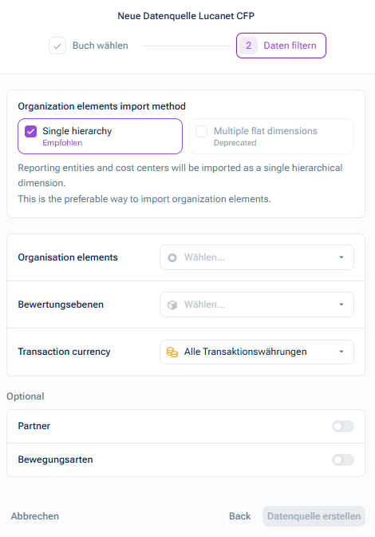Click the Bewertungsebenen label

tap(61, 304)
